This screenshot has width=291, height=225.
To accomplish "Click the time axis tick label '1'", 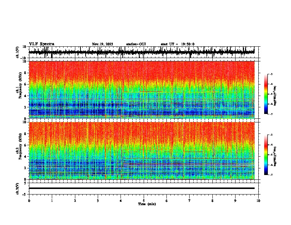I will [52, 201].
